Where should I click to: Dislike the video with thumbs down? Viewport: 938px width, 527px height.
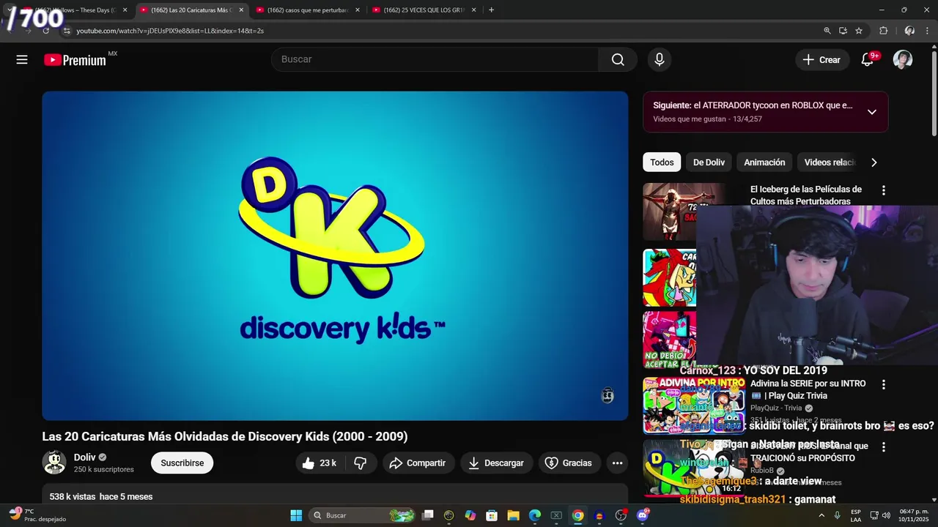[361, 463]
